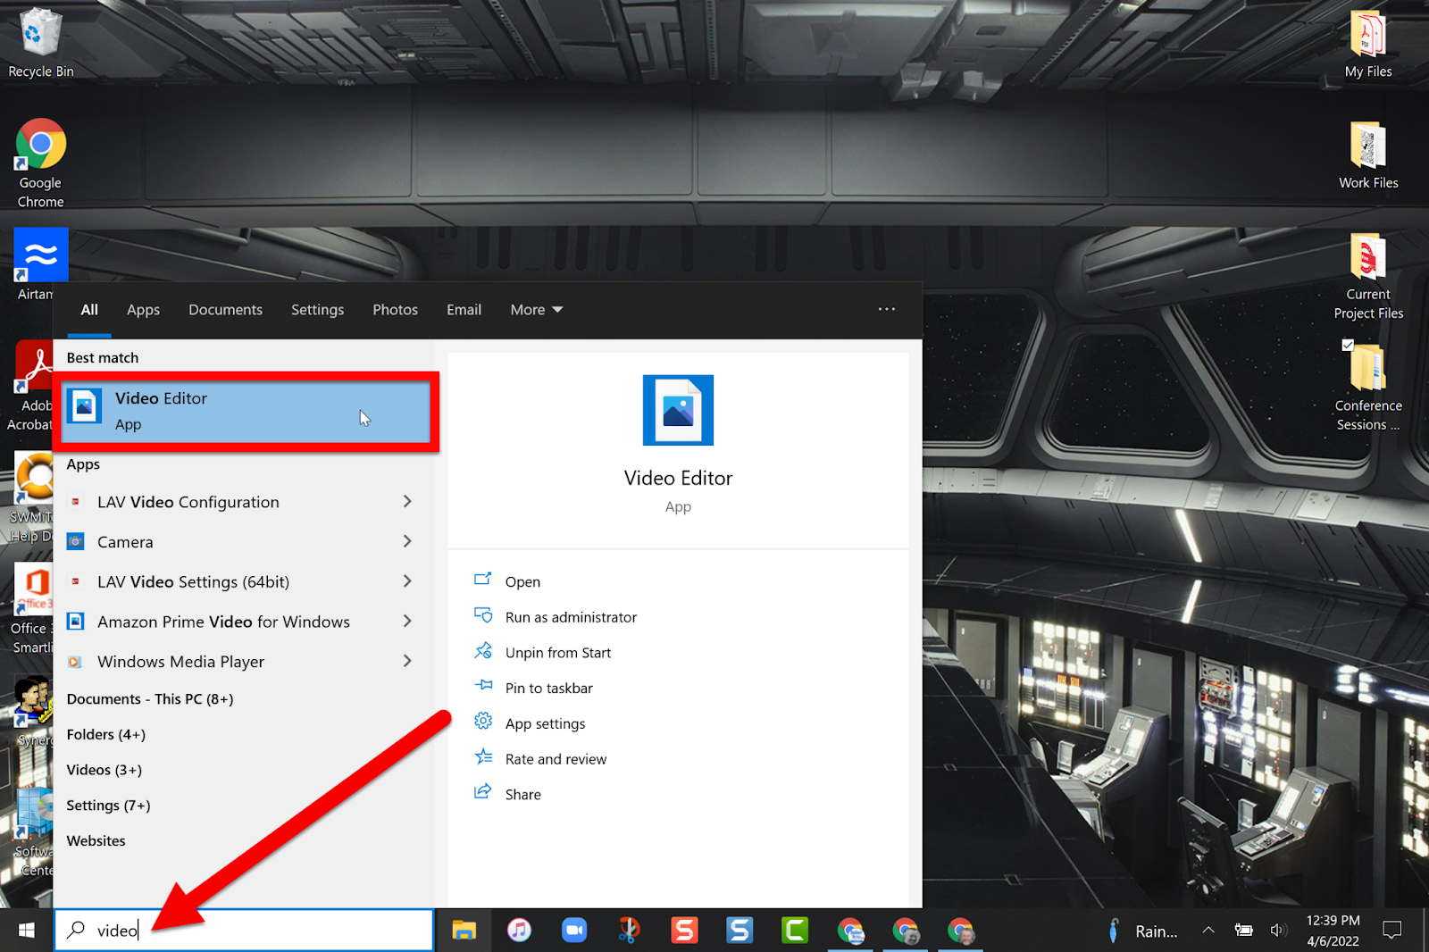1429x952 pixels.
Task: Open iTunes from the taskbar
Action: point(519,931)
